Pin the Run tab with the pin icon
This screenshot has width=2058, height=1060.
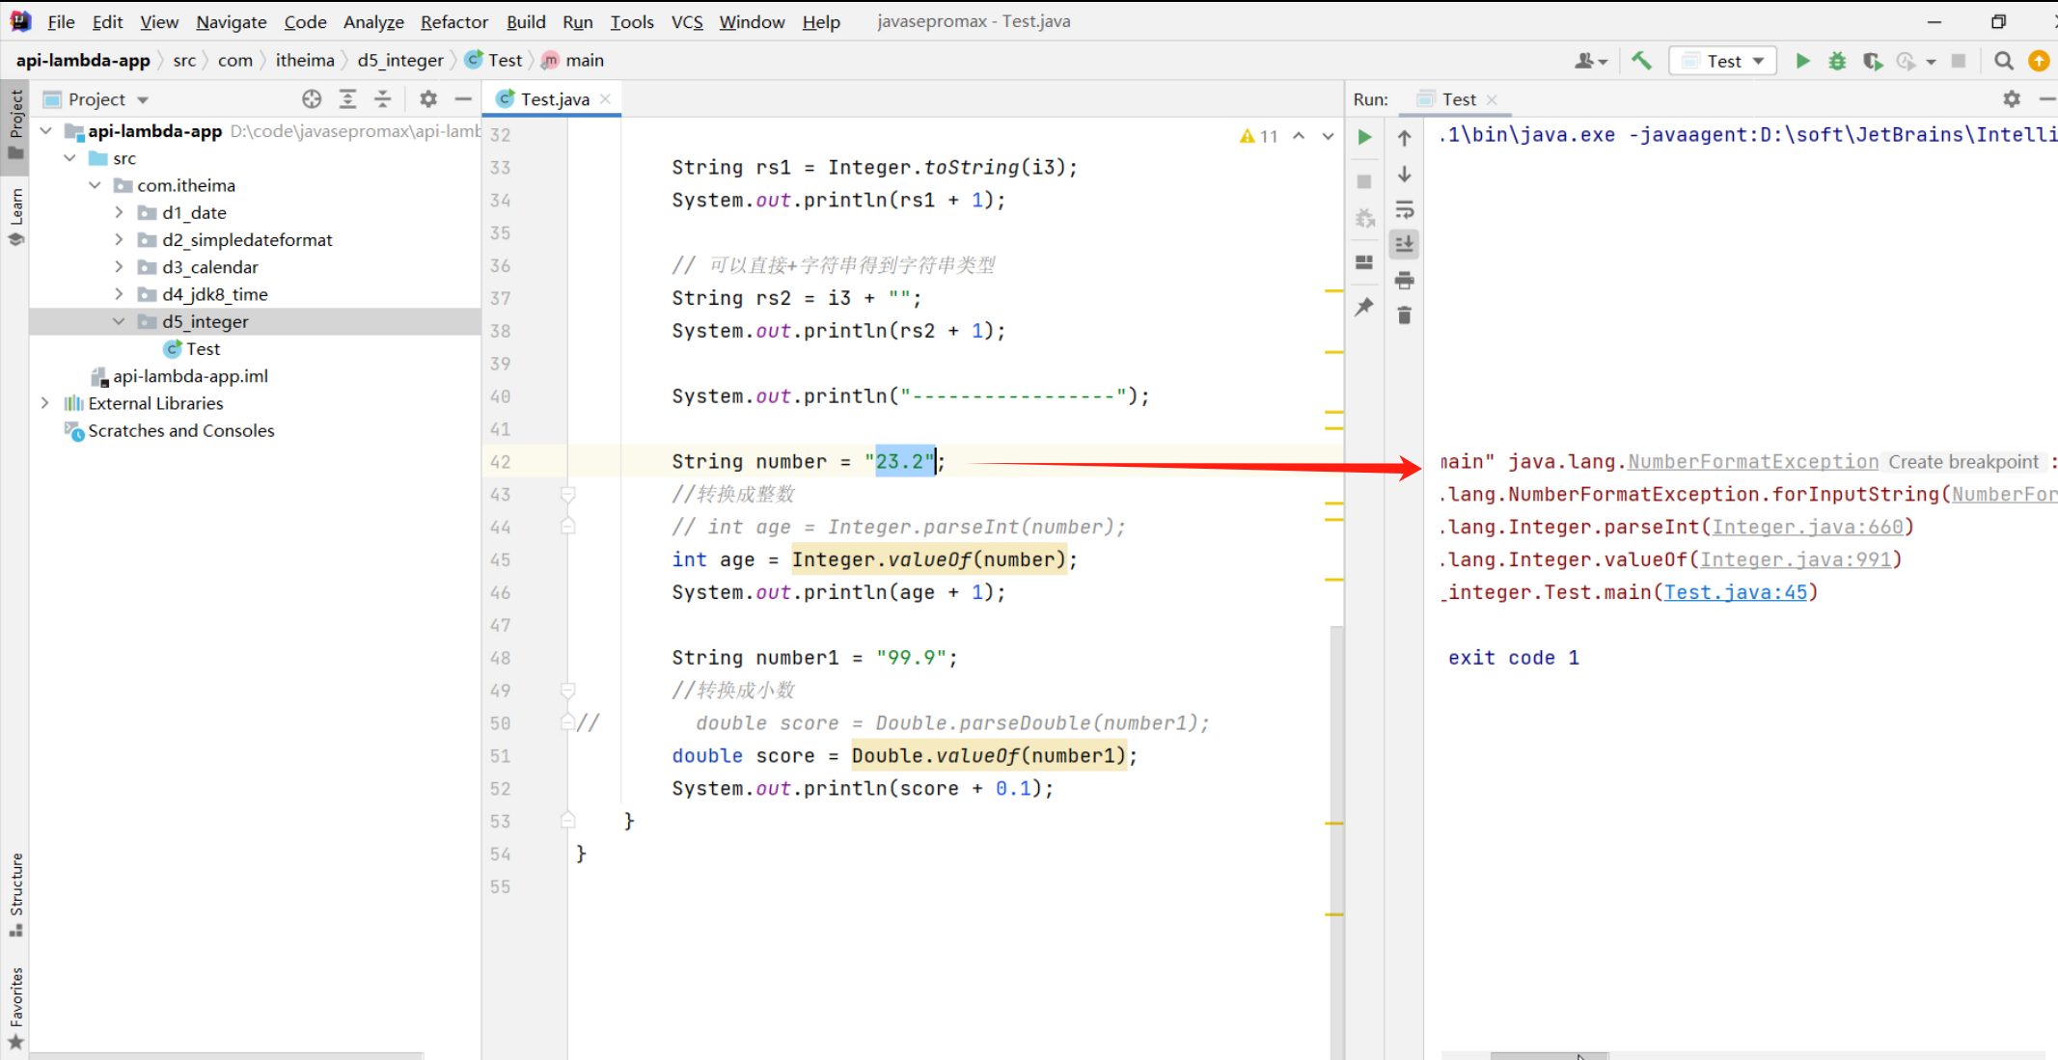coord(1364,308)
